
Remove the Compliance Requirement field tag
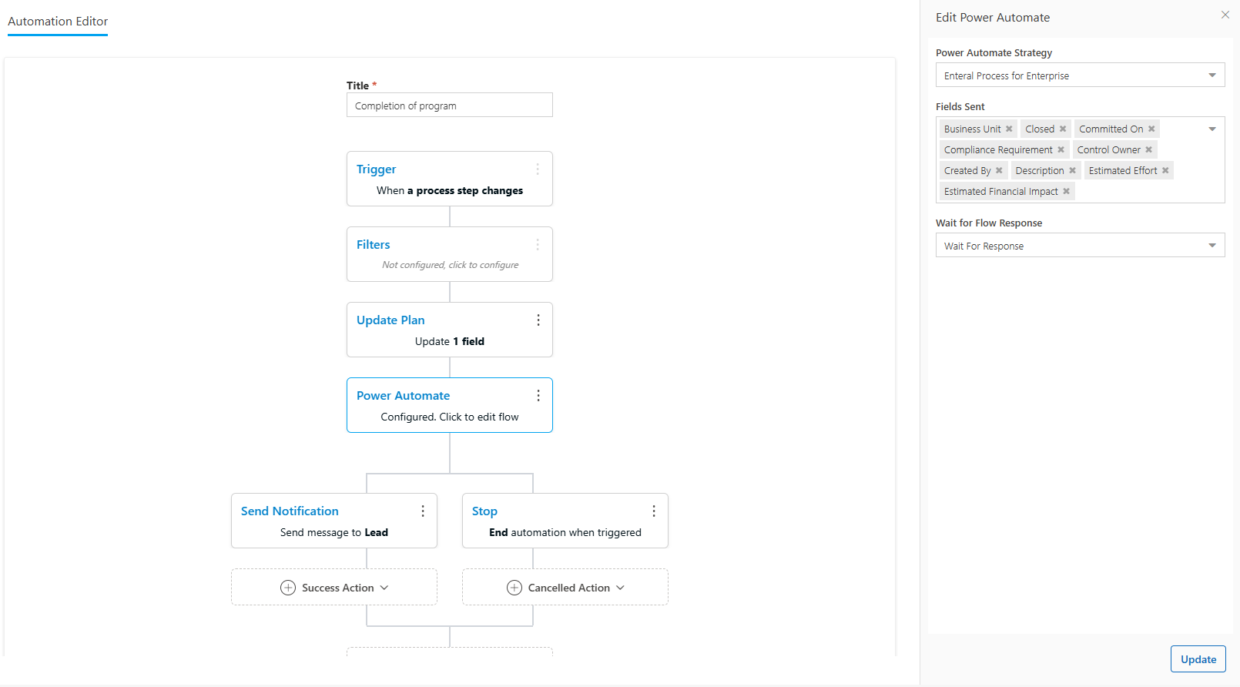(1061, 149)
